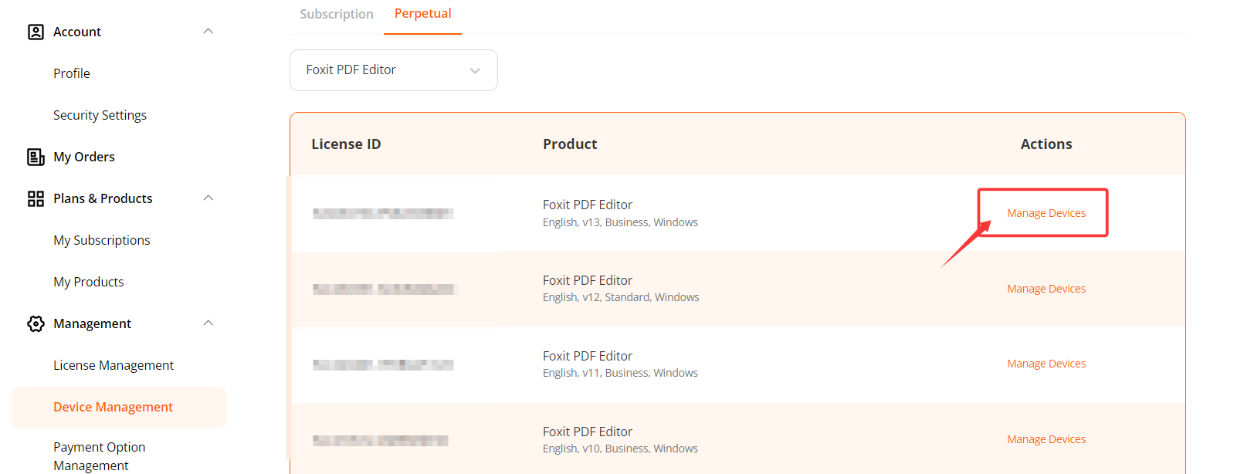Click Manage Devices for v10 Business license
The width and height of the screenshot is (1254, 474).
1046,439
